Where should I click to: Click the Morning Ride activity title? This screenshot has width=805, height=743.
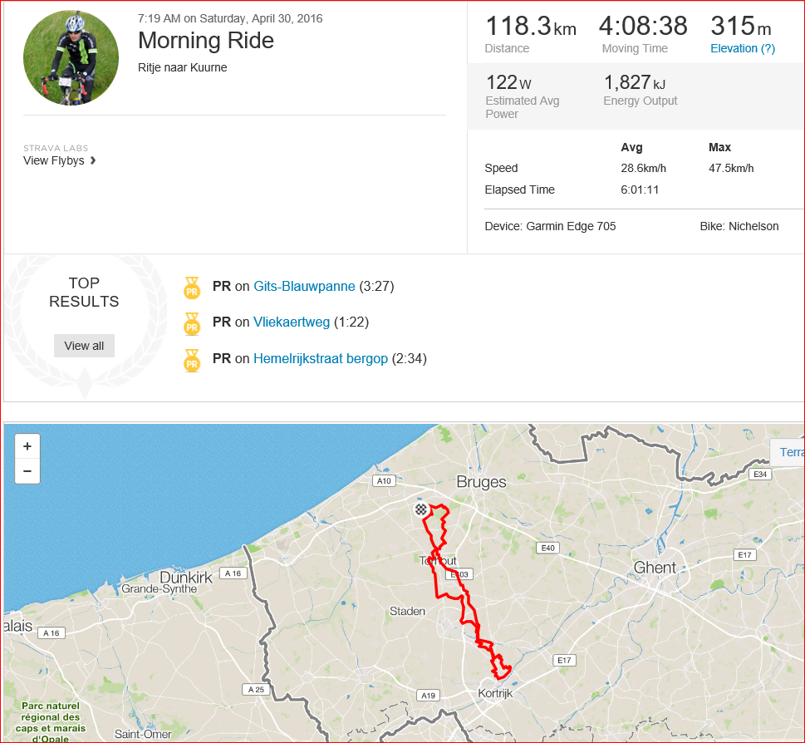tap(205, 41)
